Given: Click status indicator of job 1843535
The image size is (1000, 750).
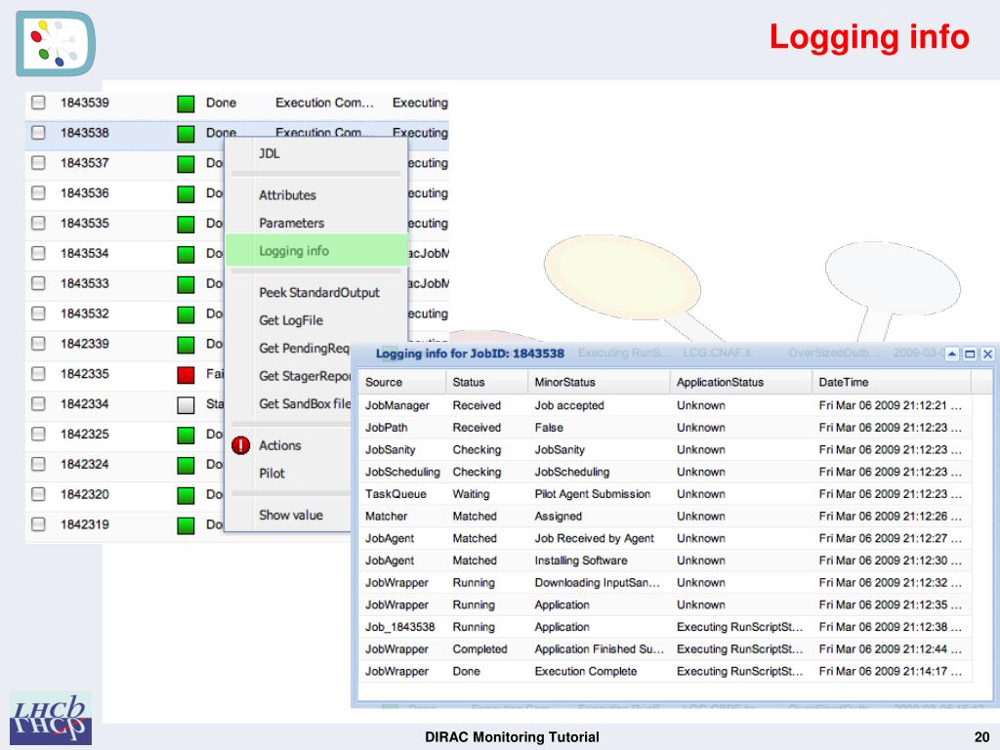Looking at the screenshot, I should point(186,224).
